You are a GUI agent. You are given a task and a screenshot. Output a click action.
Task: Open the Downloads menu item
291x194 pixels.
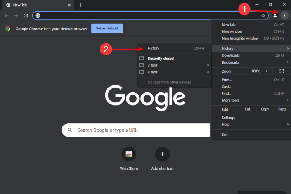coord(251,55)
